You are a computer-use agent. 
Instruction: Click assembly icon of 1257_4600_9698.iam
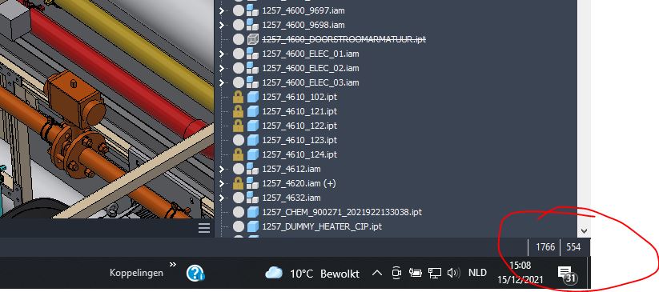click(x=252, y=25)
